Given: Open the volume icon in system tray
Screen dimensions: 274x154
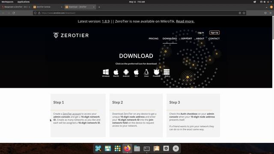Looking at the screenshot, I should point(265,2).
